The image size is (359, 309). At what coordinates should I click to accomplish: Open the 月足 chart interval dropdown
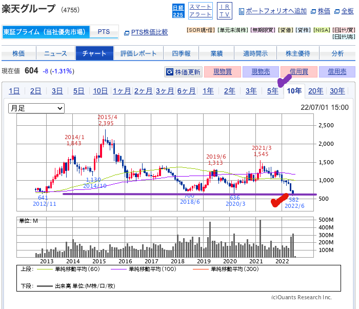pyautogui.click(x=36, y=108)
